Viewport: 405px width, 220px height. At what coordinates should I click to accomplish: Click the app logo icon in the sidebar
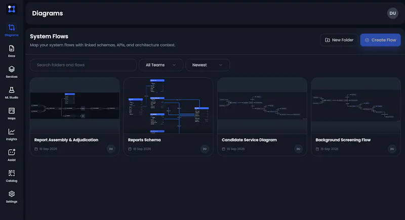pyautogui.click(x=11, y=9)
